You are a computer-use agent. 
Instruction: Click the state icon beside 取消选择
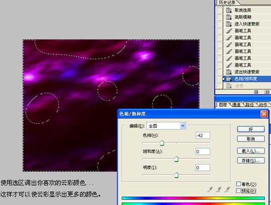pos(229,10)
